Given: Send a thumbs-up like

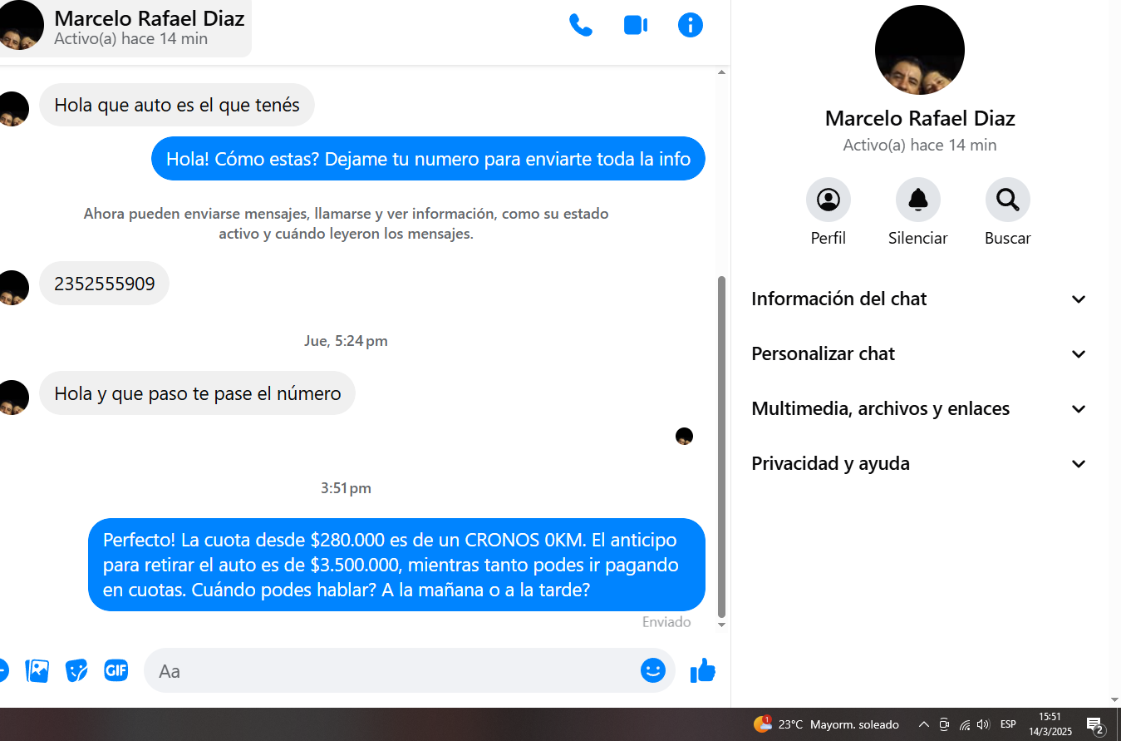Looking at the screenshot, I should [703, 670].
